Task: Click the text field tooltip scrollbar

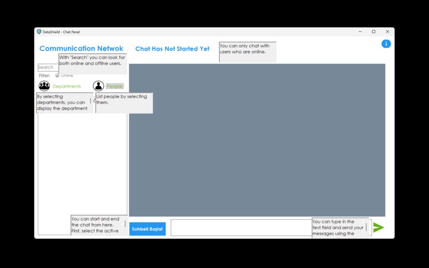Action: [366, 227]
